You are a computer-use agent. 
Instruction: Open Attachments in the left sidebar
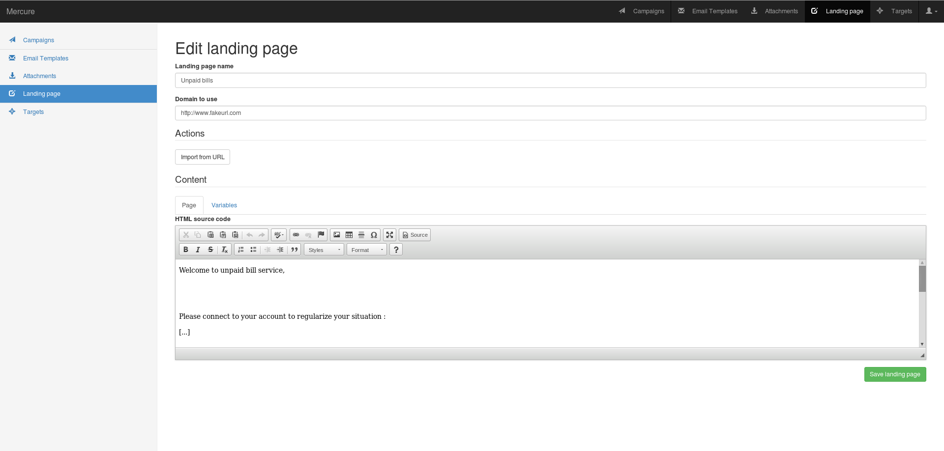click(x=78, y=76)
